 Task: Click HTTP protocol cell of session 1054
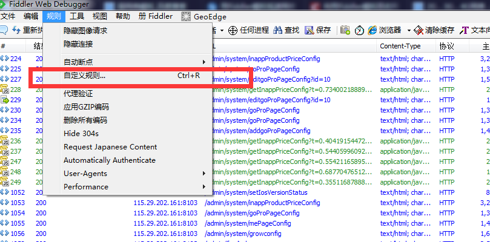coord(447,213)
